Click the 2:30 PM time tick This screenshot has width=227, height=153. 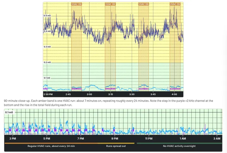pyautogui.click(x=48, y=94)
